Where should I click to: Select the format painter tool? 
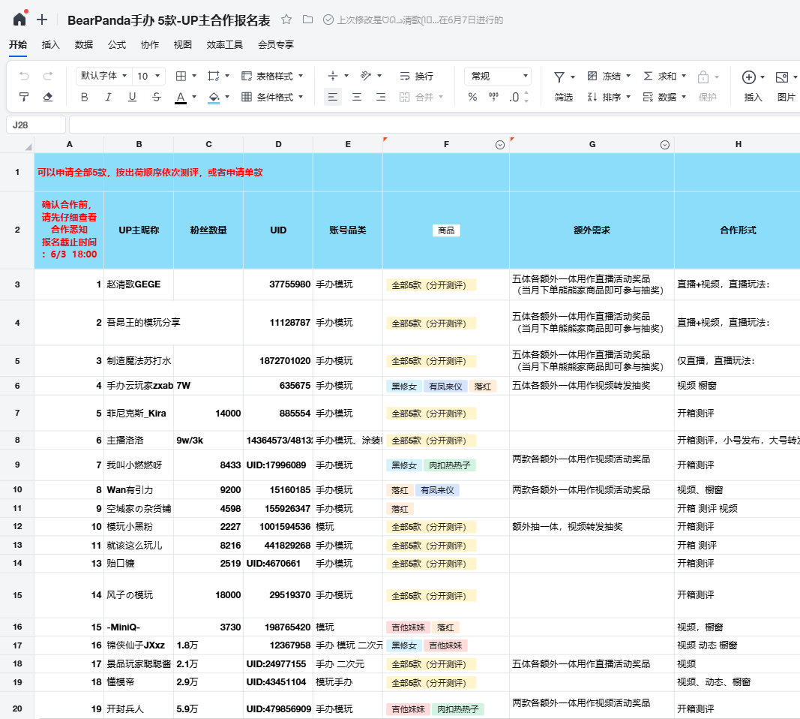(24, 97)
